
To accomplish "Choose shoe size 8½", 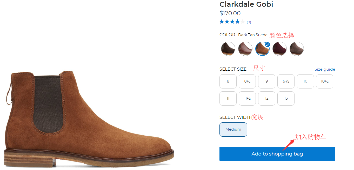I will pos(247,81).
